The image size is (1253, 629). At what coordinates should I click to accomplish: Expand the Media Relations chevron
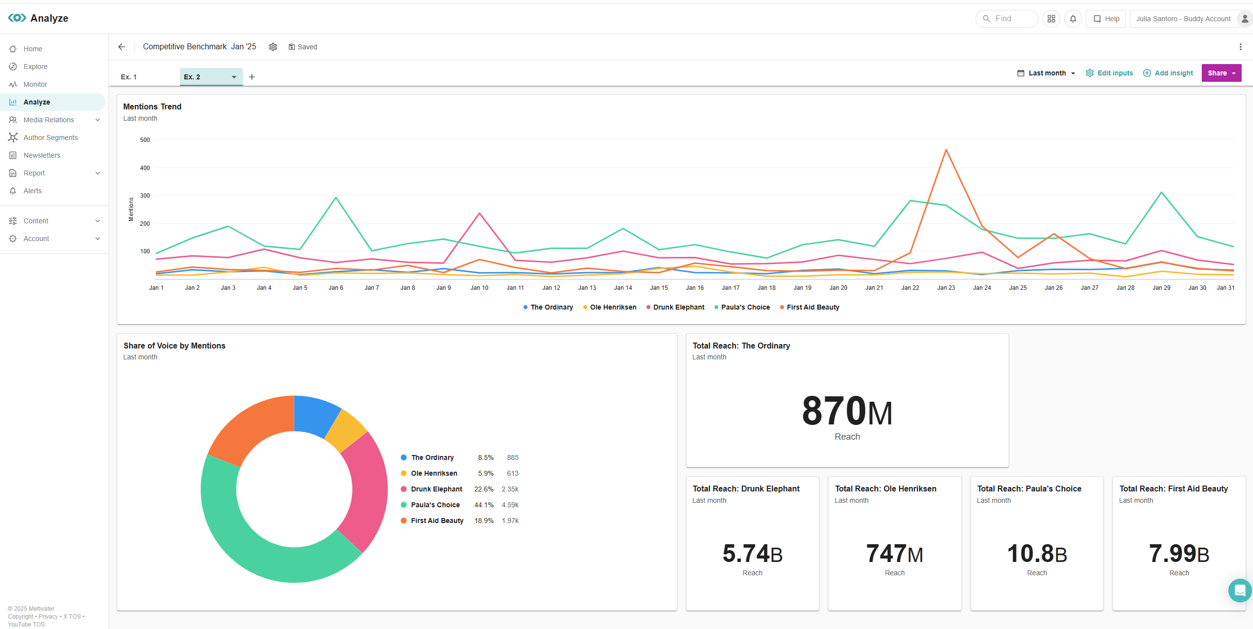click(x=98, y=120)
